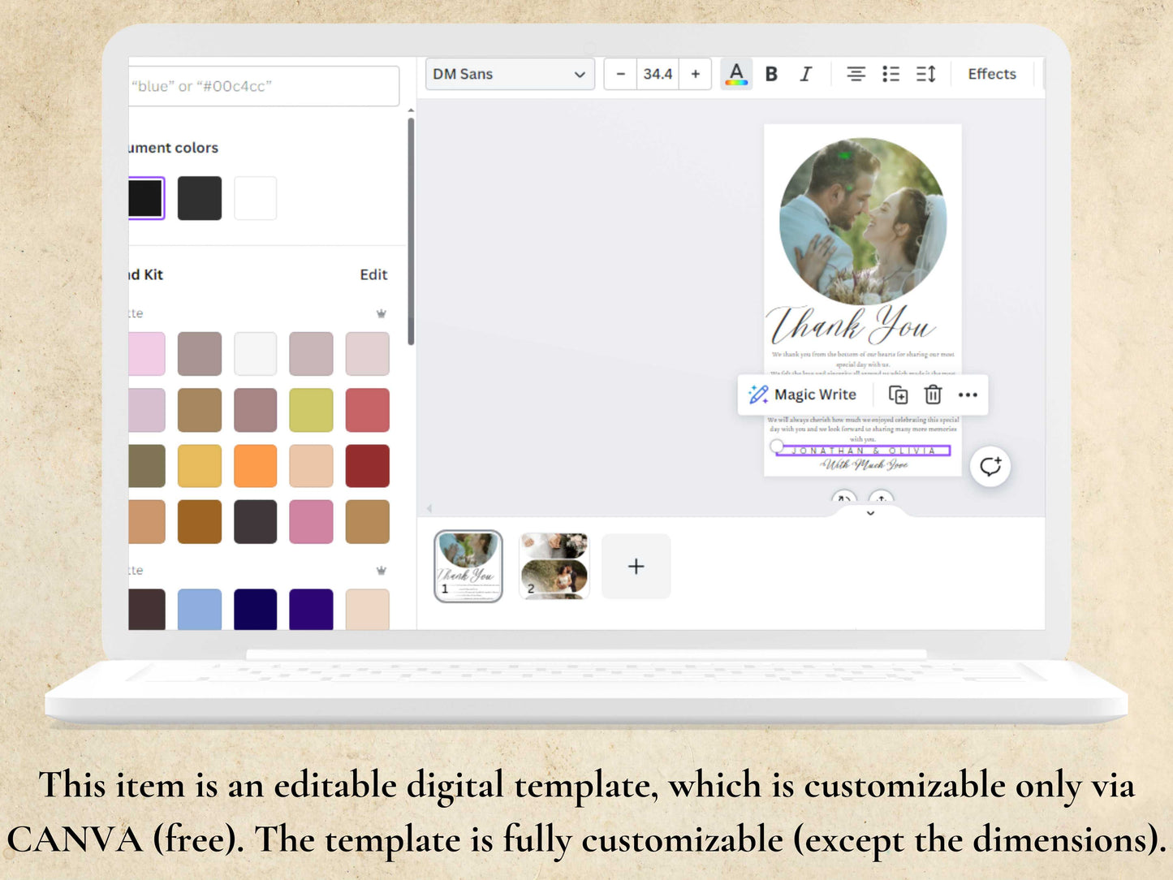Click the comment bubble icon
The height and width of the screenshot is (880, 1173).
pos(990,466)
